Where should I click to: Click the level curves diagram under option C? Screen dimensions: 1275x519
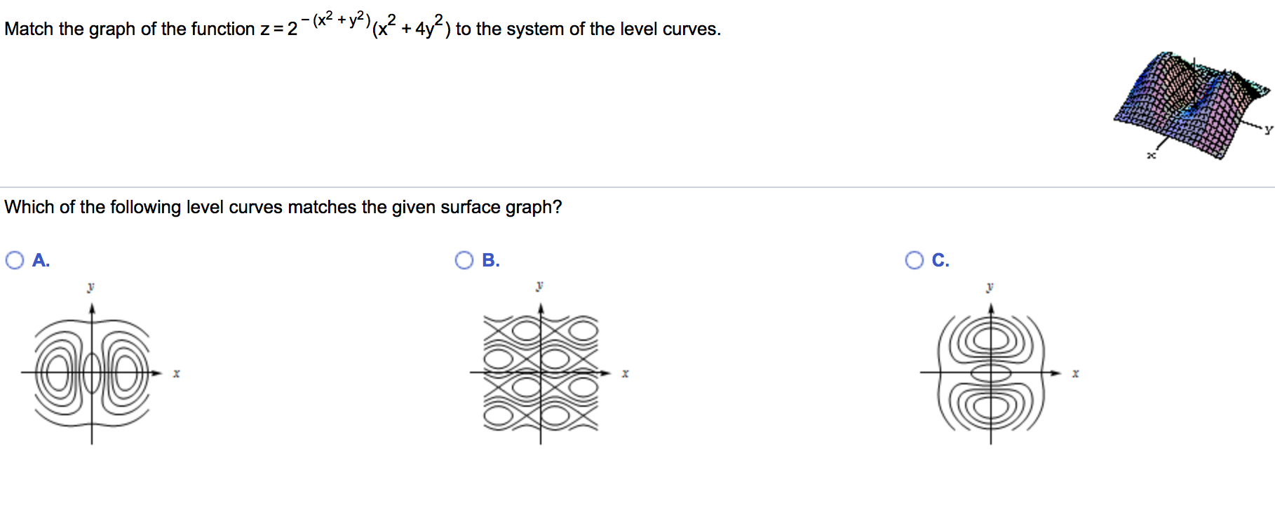tap(991, 374)
